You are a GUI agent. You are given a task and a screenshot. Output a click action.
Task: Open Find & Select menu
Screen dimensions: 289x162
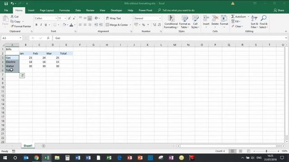[263, 22]
